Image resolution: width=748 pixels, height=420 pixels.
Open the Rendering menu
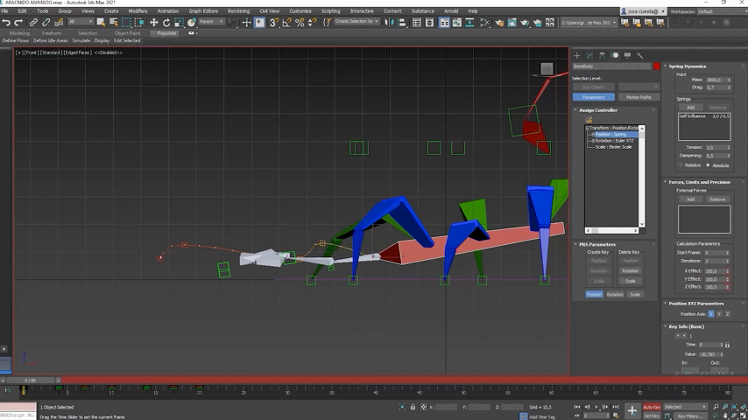pos(238,11)
